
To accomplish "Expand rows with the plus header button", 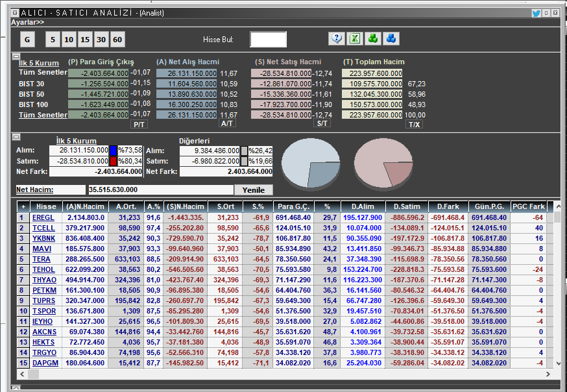I will (x=23, y=206).
